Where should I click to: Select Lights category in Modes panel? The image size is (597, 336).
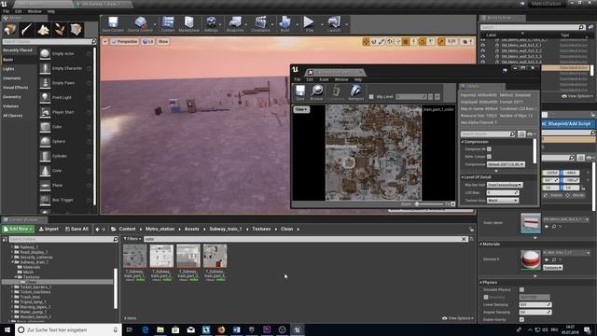click(x=8, y=69)
